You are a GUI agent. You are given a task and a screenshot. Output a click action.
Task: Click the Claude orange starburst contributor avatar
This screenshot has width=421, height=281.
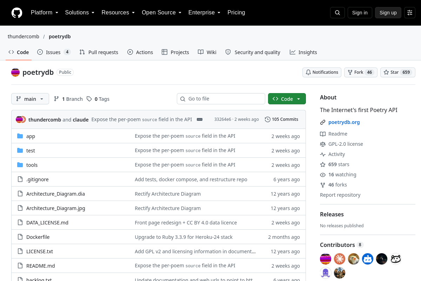[x=340, y=259]
